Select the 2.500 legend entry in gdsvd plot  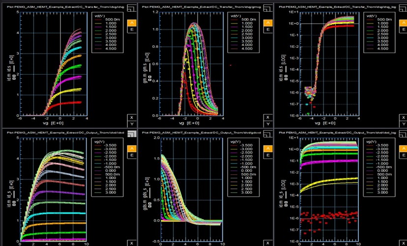(x=243, y=189)
